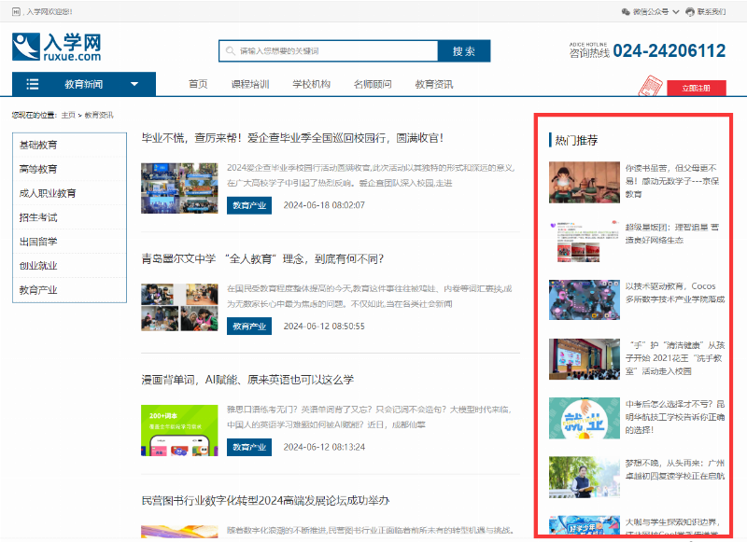Click thumbnail of 青岛墨尔文中学 article
Image resolution: width=747 pixels, height=542 pixels.
179,308
